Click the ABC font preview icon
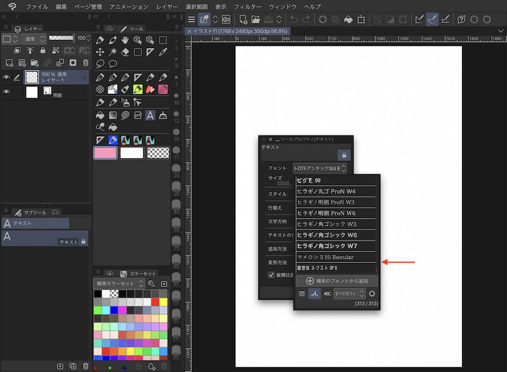Viewport: 507px width, 372px height. [327, 293]
